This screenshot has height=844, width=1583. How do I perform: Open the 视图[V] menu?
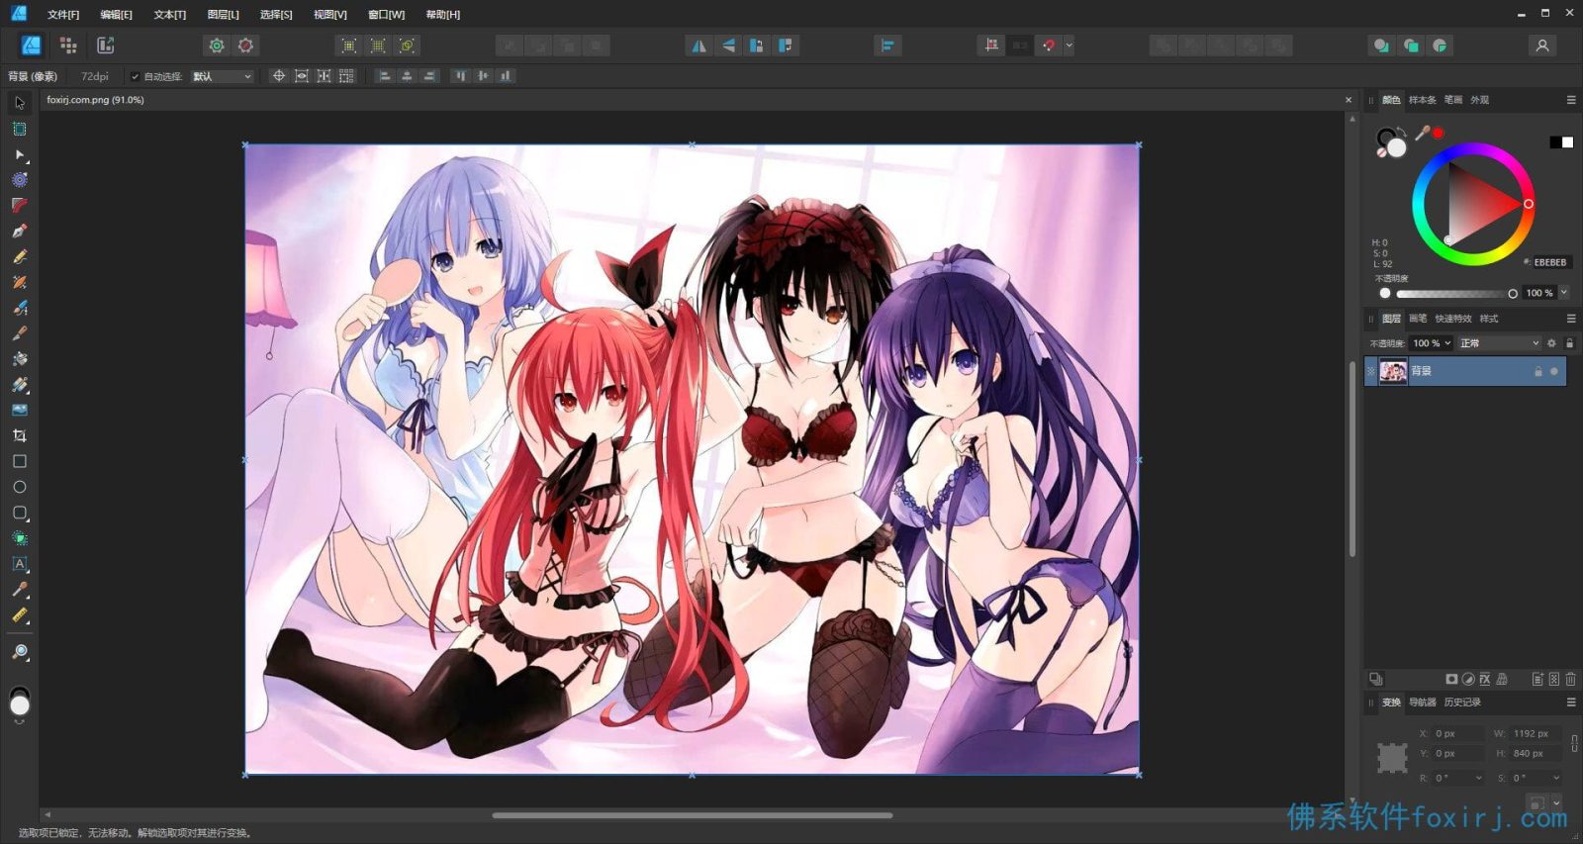click(x=330, y=15)
